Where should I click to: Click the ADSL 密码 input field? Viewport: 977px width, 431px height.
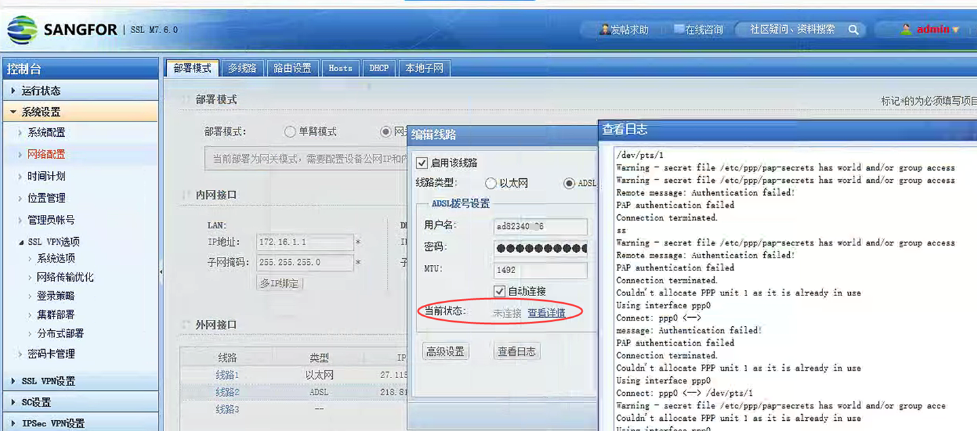540,248
